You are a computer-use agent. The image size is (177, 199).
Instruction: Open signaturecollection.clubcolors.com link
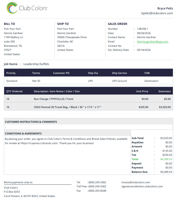click(x=142, y=187)
